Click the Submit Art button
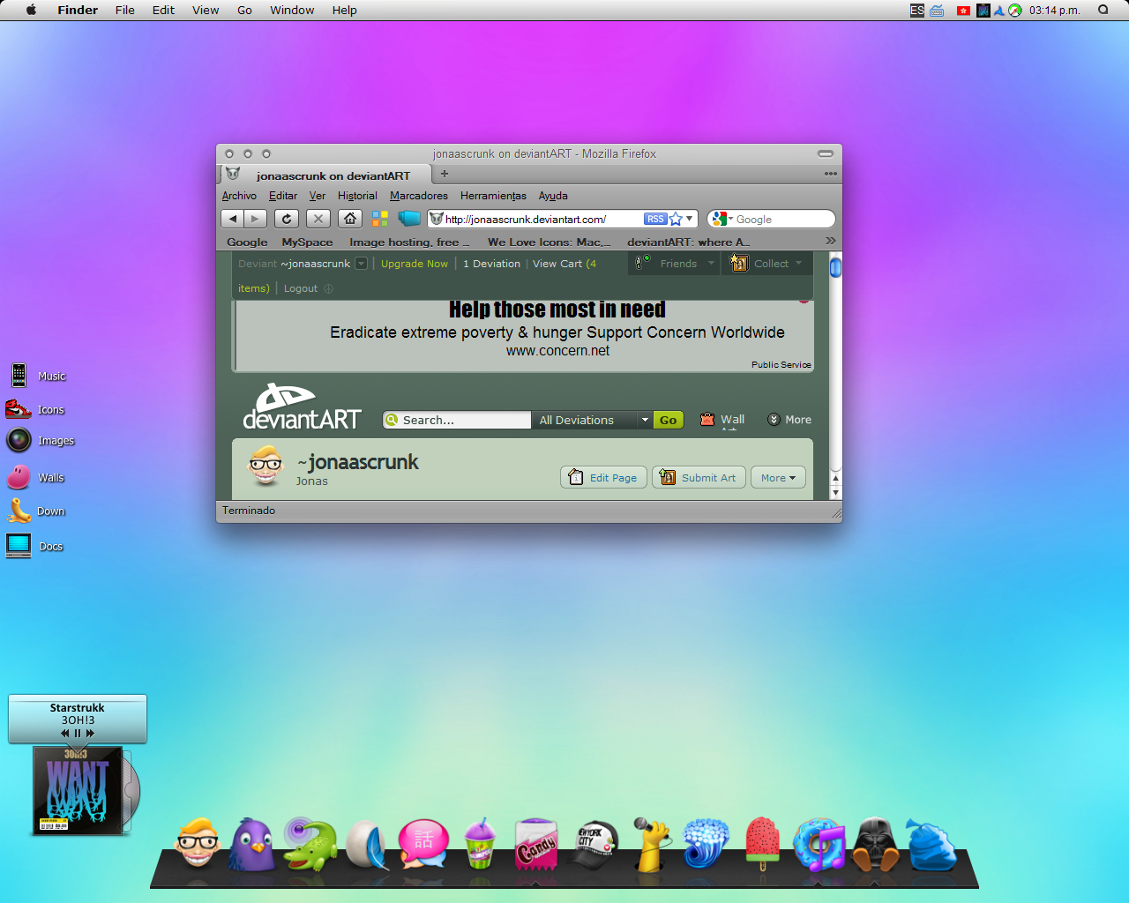1129x903 pixels. (x=699, y=477)
